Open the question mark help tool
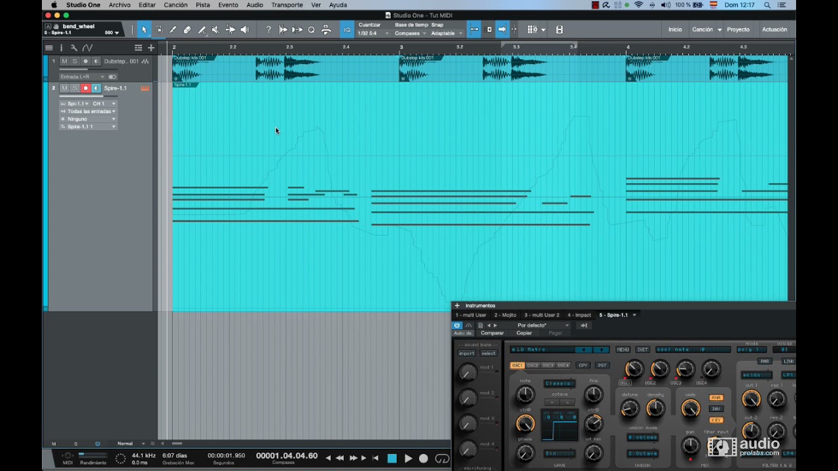Image resolution: width=838 pixels, height=471 pixels. 268,29
